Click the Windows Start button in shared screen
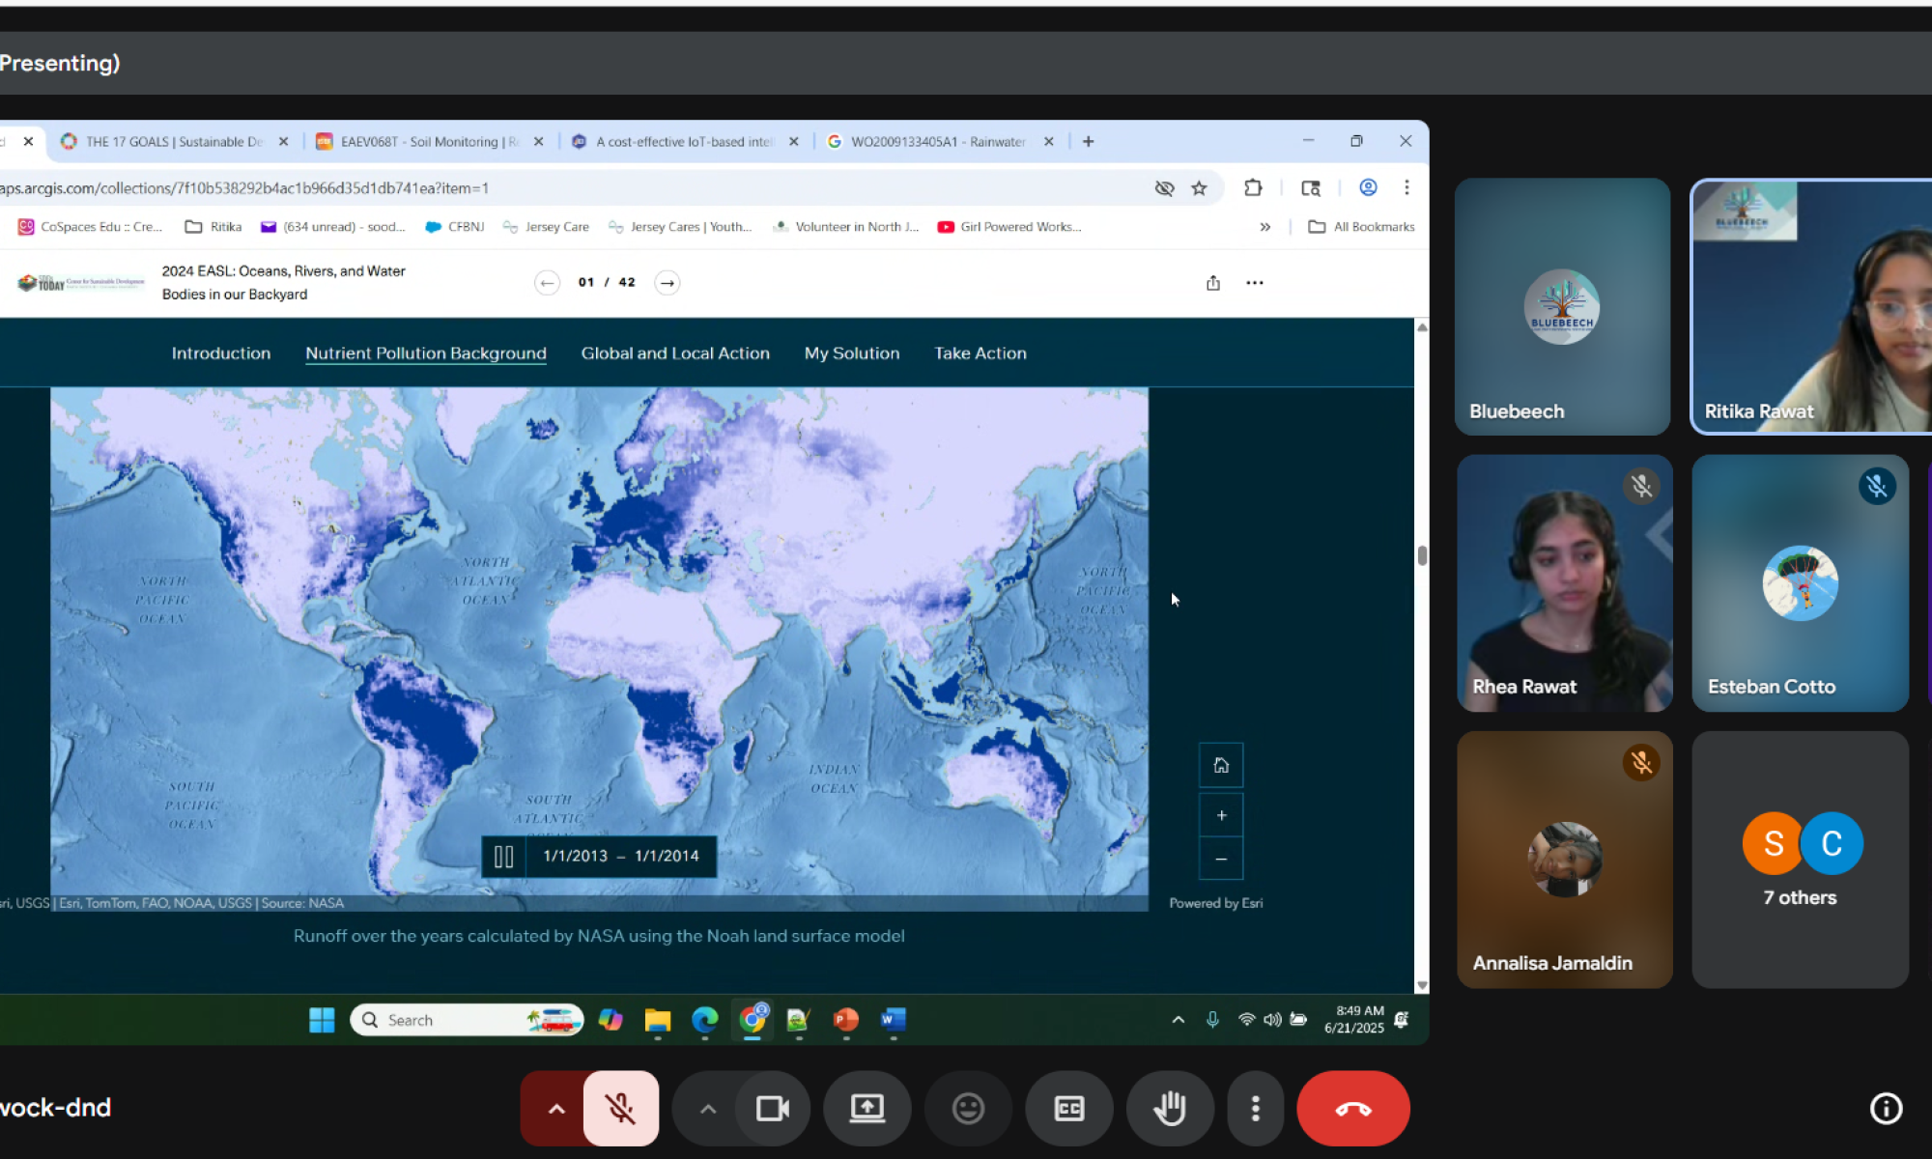The image size is (1932, 1159). [x=322, y=1020]
